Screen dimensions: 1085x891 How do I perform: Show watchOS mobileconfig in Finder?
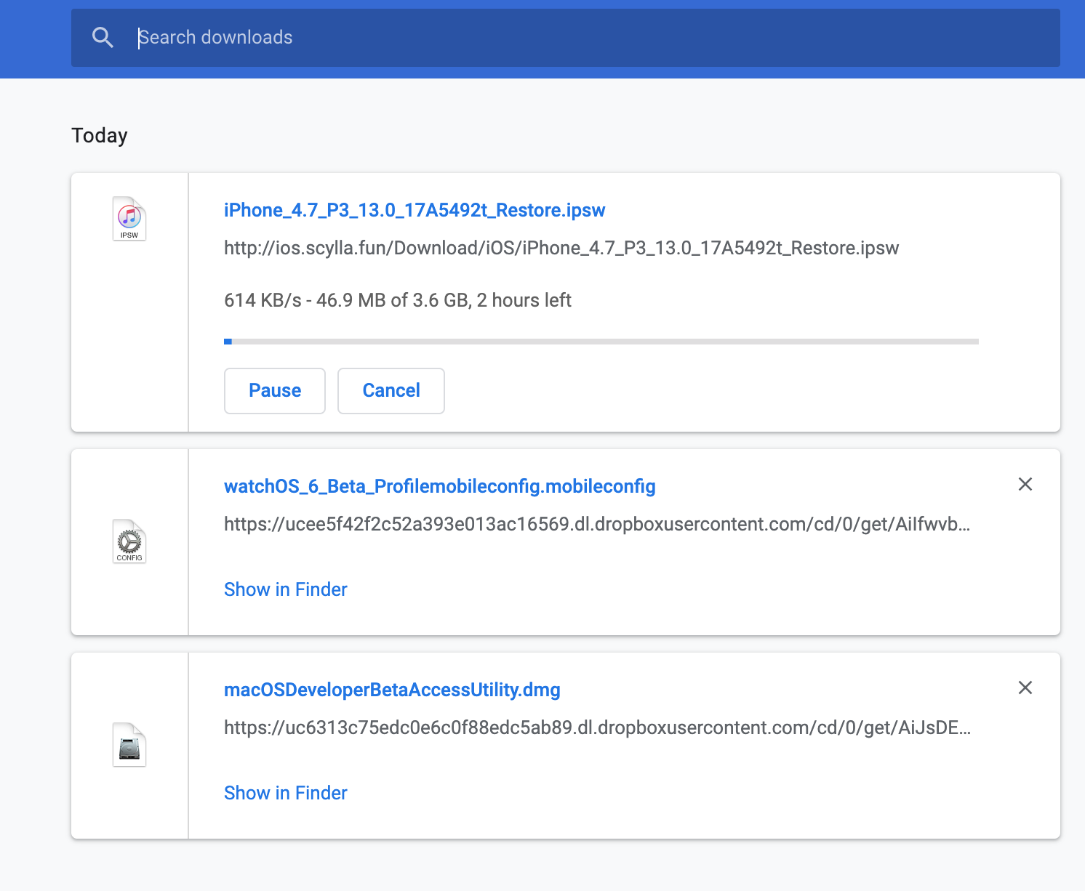[286, 589]
